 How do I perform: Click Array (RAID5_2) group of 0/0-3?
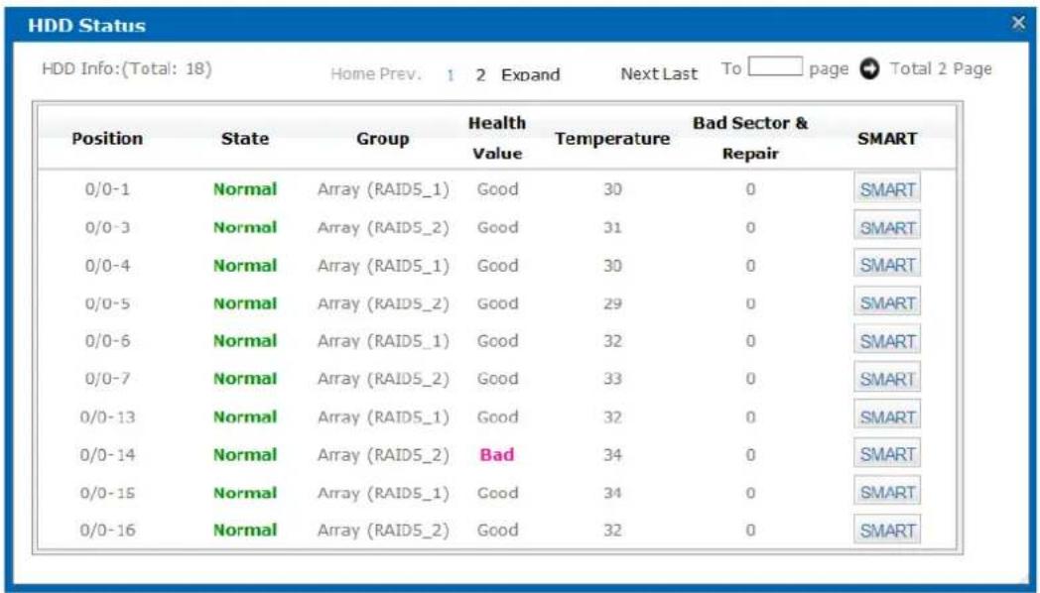(383, 227)
